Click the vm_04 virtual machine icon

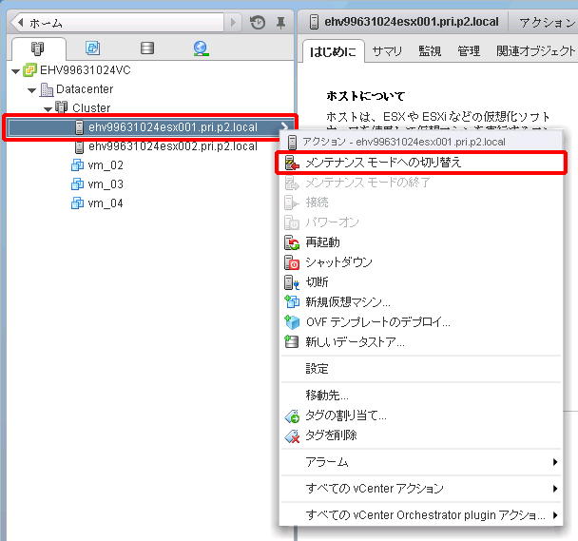pos(77,203)
